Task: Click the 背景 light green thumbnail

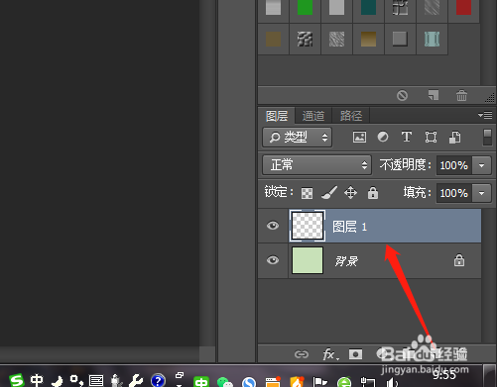Action: [x=308, y=260]
